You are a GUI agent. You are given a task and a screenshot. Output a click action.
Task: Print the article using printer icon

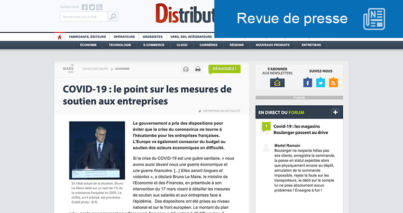point(198,69)
